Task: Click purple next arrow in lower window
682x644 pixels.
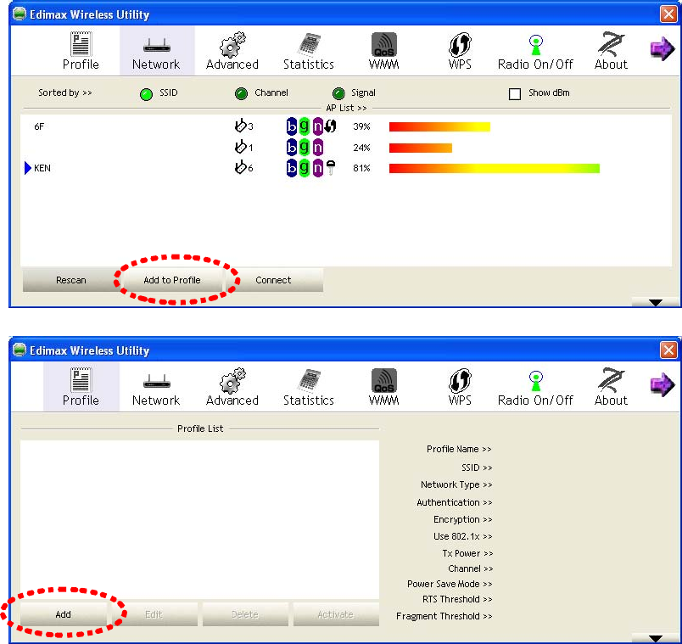Action: pos(662,384)
